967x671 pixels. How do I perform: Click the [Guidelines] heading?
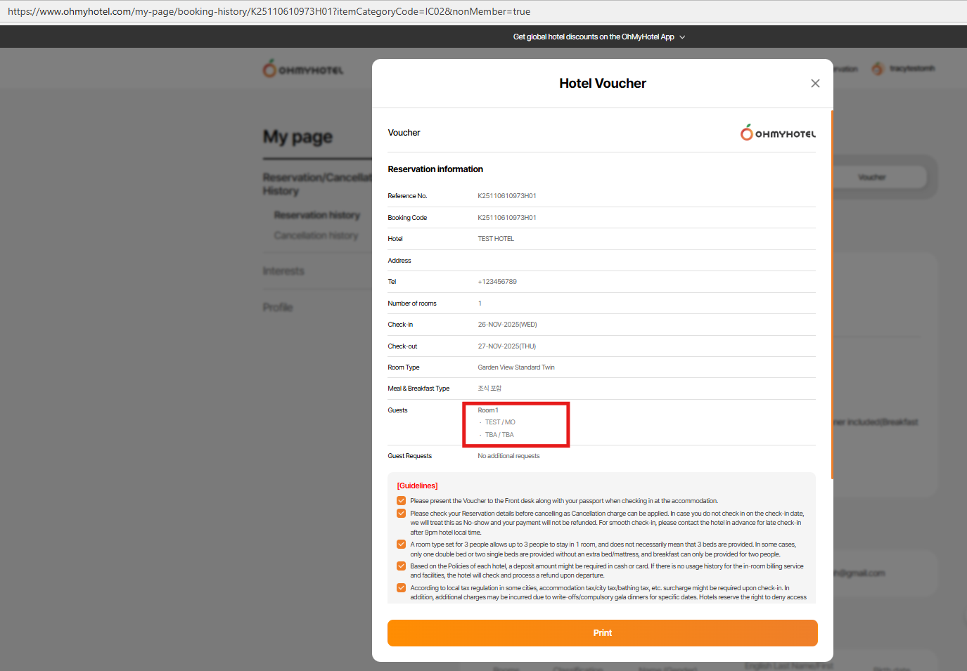[x=417, y=486]
